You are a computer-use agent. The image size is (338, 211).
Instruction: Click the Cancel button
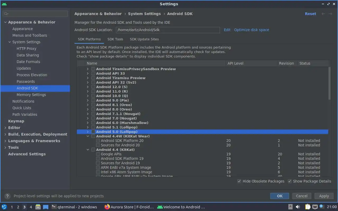click(302, 196)
